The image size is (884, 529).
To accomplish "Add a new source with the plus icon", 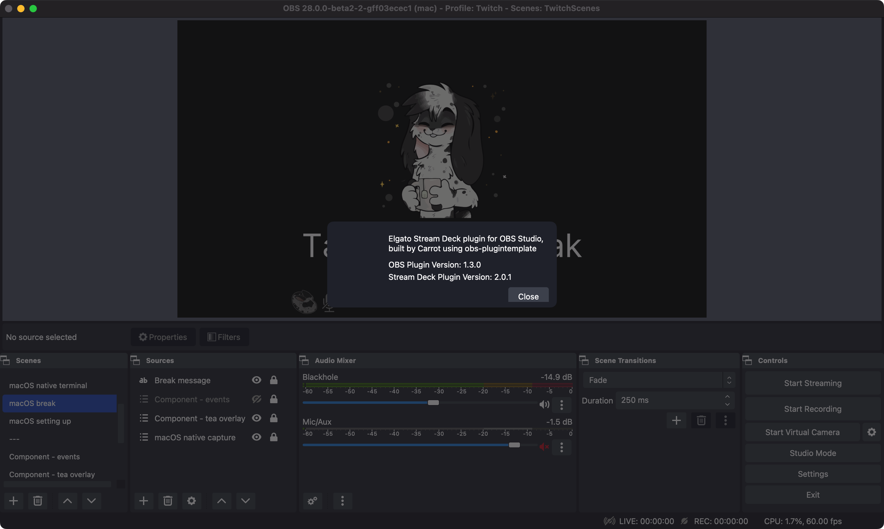I will pyautogui.click(x=143, y=500).
